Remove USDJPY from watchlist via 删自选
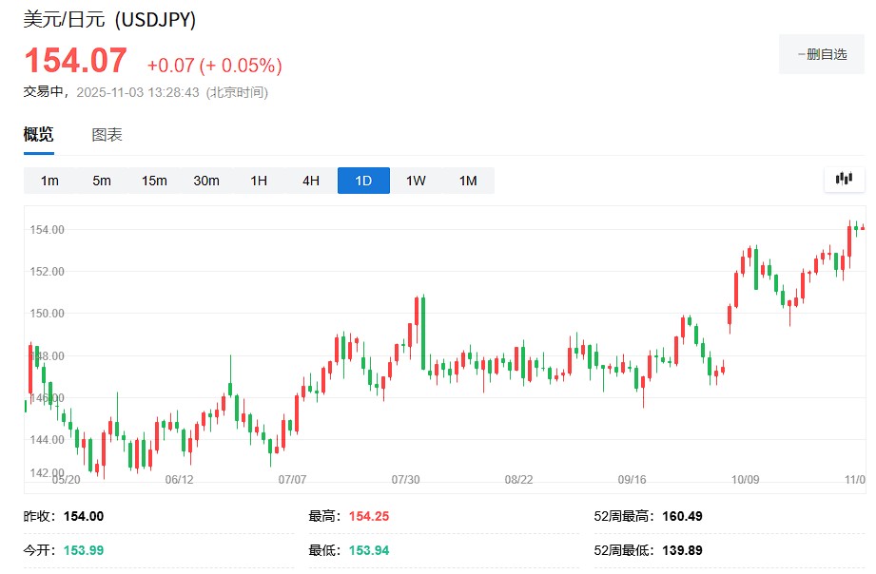 coord(822,54)
